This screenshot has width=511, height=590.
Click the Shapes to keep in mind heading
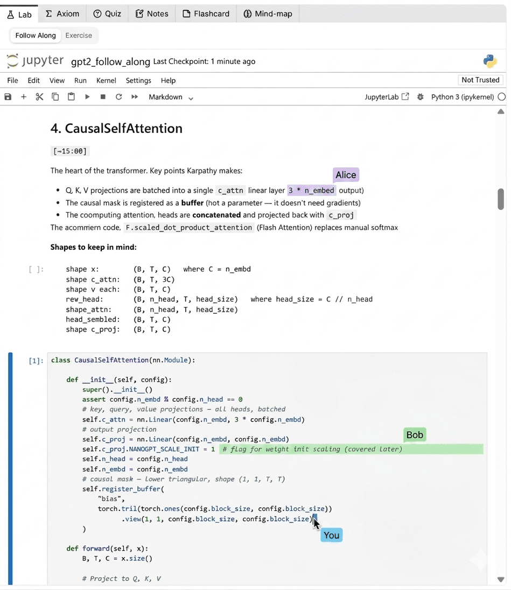click(93, 247)
